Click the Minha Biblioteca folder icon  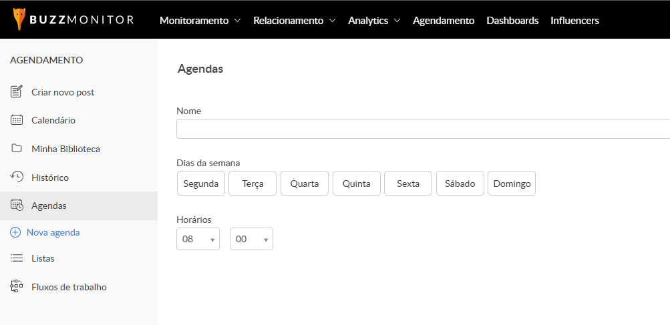point(17,148)
